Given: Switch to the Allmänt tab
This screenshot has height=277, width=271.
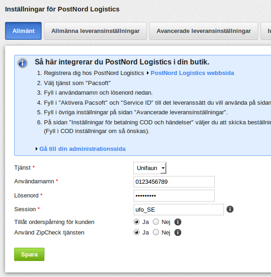Looking at the screenshot, I should point(23,31).
